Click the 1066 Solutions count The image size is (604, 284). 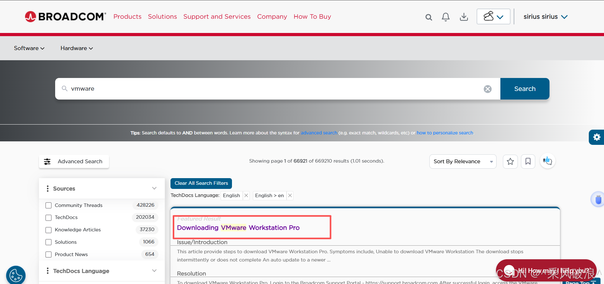tap(149, 242)
